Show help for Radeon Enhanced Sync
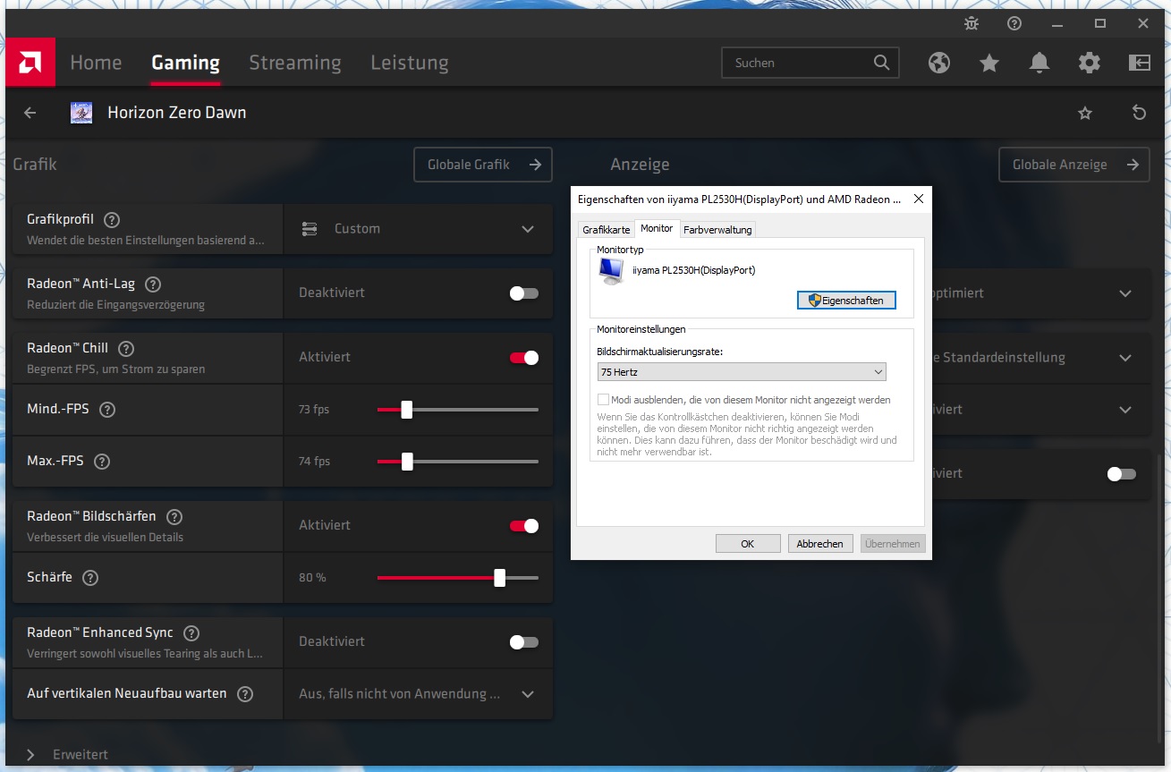 point(191,632)
